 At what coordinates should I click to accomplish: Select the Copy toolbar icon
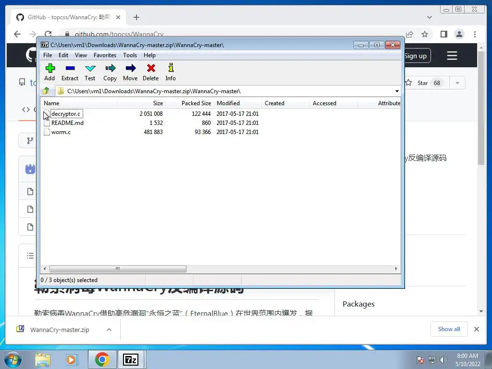point(111,68)
